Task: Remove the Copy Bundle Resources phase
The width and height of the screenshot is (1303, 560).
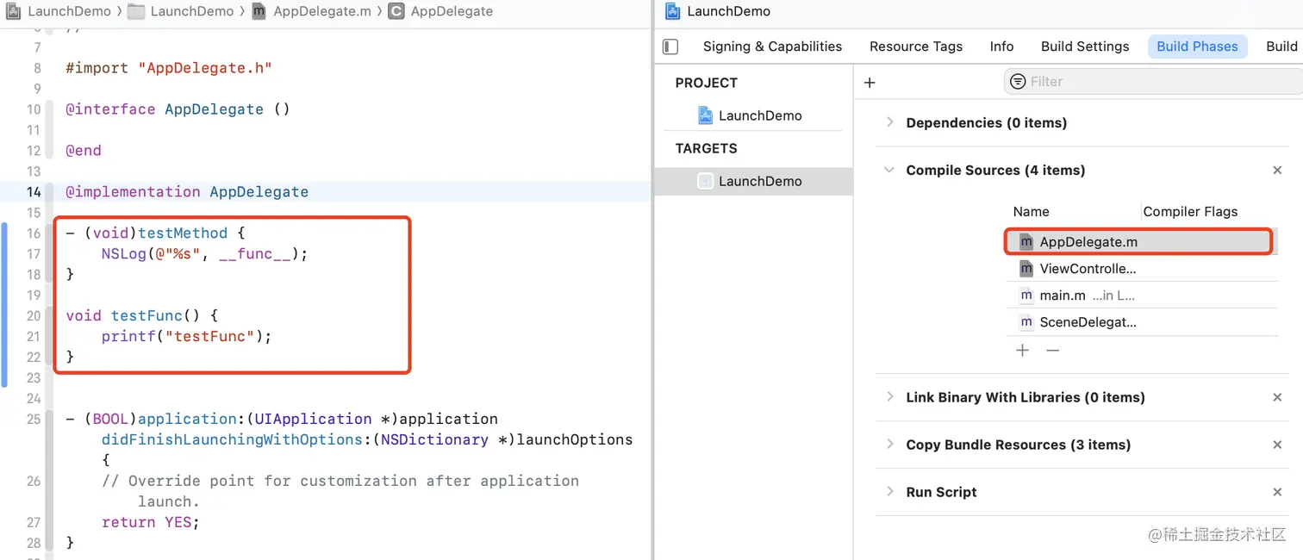Action: [x=1277, y=445]
